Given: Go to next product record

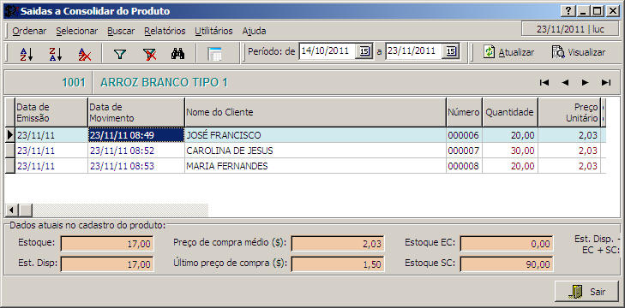Looking at the screenshot, I should tap(586, 82).
